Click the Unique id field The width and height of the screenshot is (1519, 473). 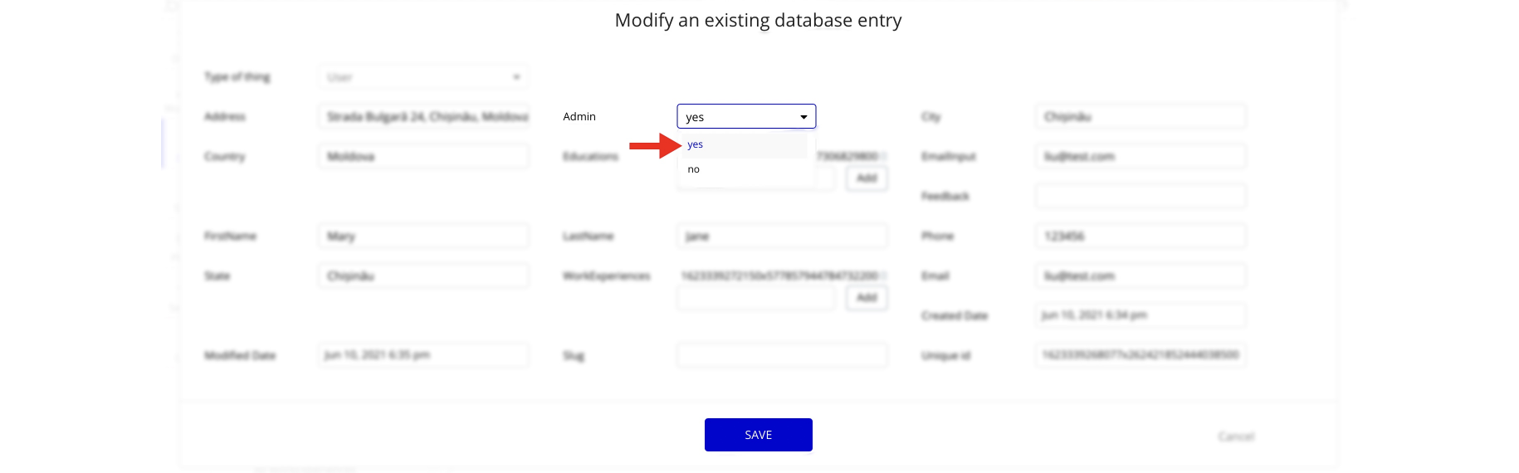coord(1140,356)
